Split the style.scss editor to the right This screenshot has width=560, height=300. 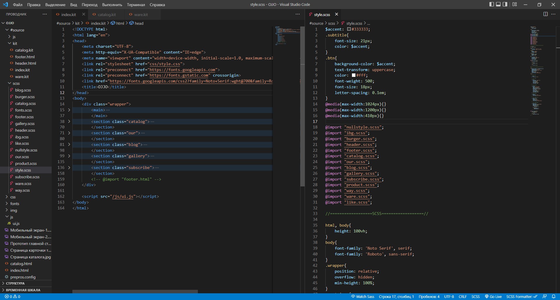pyautogui.click(x=545, y=14)
